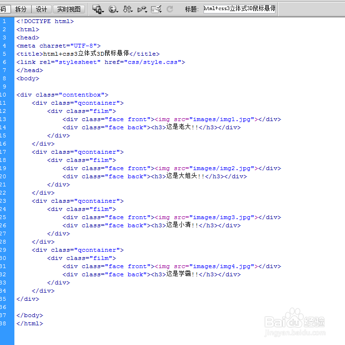Click the div class="contentbox" line
This screenshot has height=345, width=345.
(x=62, y=95)
